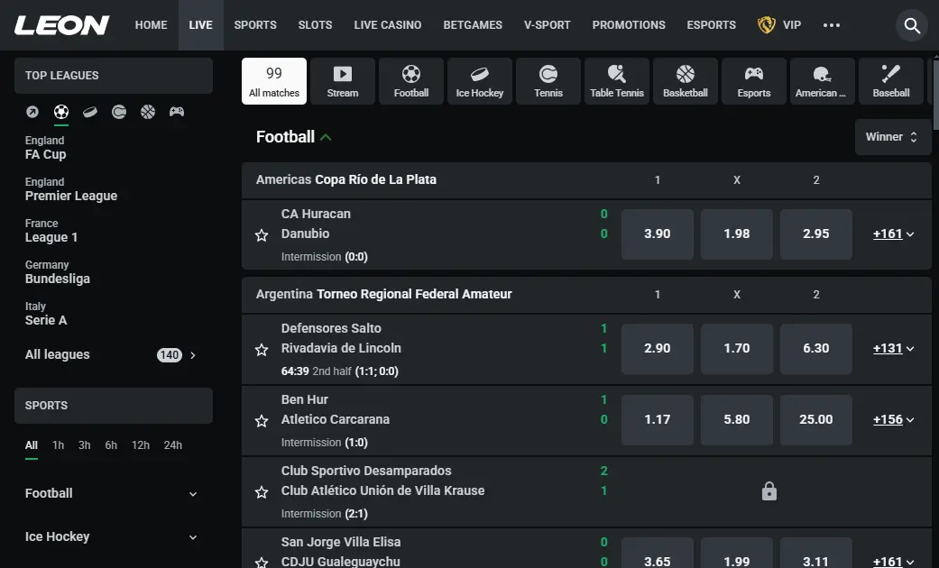Expand +161 markets for CA Huracan

(x=893, y=234)
